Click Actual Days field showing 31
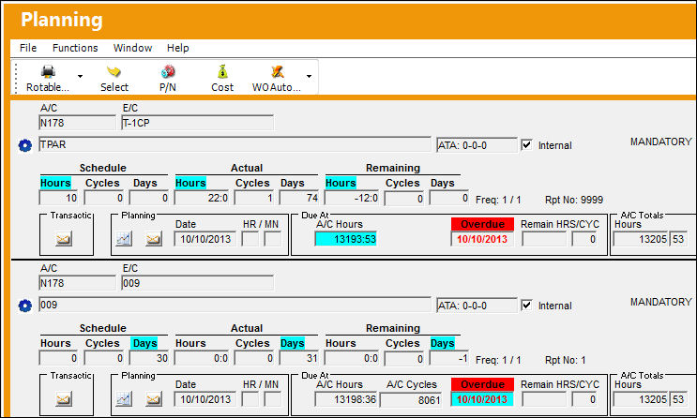The image size is (697, 418). point(299,358)
